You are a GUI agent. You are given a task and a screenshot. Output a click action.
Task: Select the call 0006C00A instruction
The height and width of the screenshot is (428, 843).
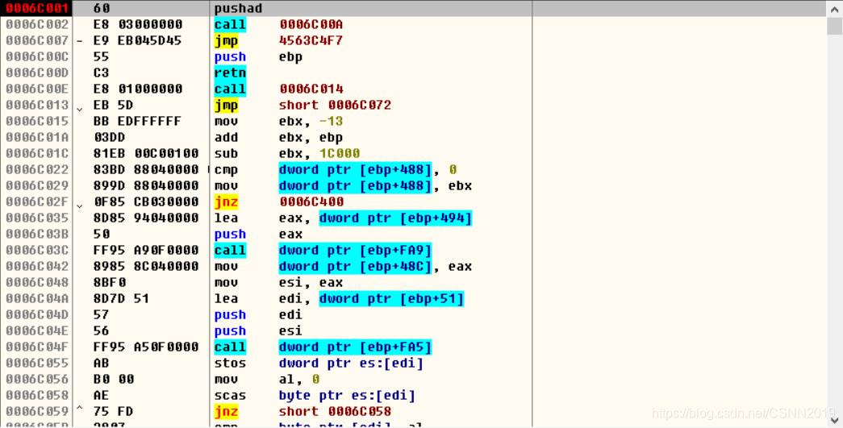click(278, 25)
